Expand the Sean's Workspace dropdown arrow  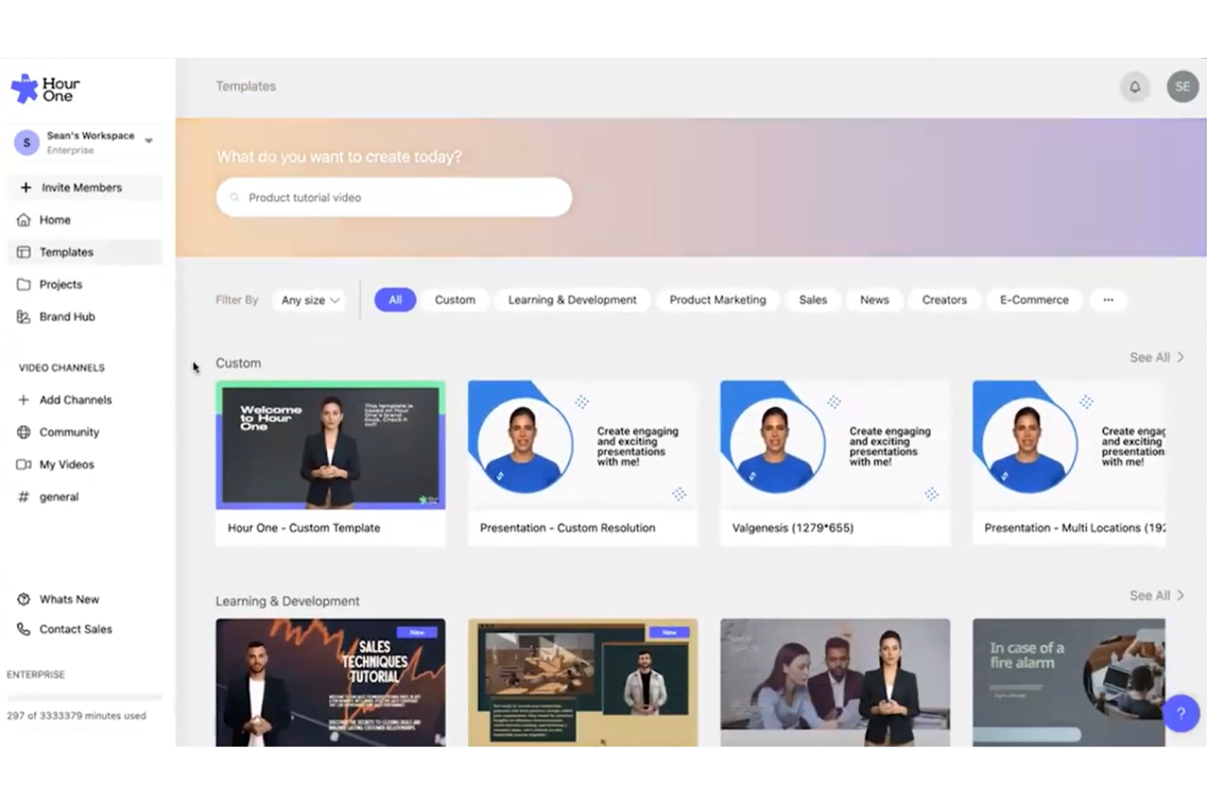point(149,140)
